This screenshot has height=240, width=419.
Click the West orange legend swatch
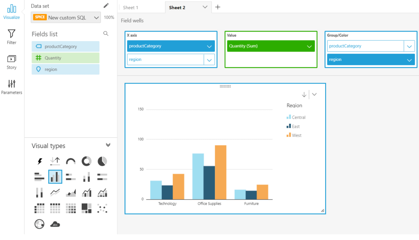pos(289,135)
